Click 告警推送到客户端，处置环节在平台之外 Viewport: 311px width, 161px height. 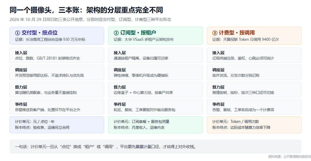(48, 110)
